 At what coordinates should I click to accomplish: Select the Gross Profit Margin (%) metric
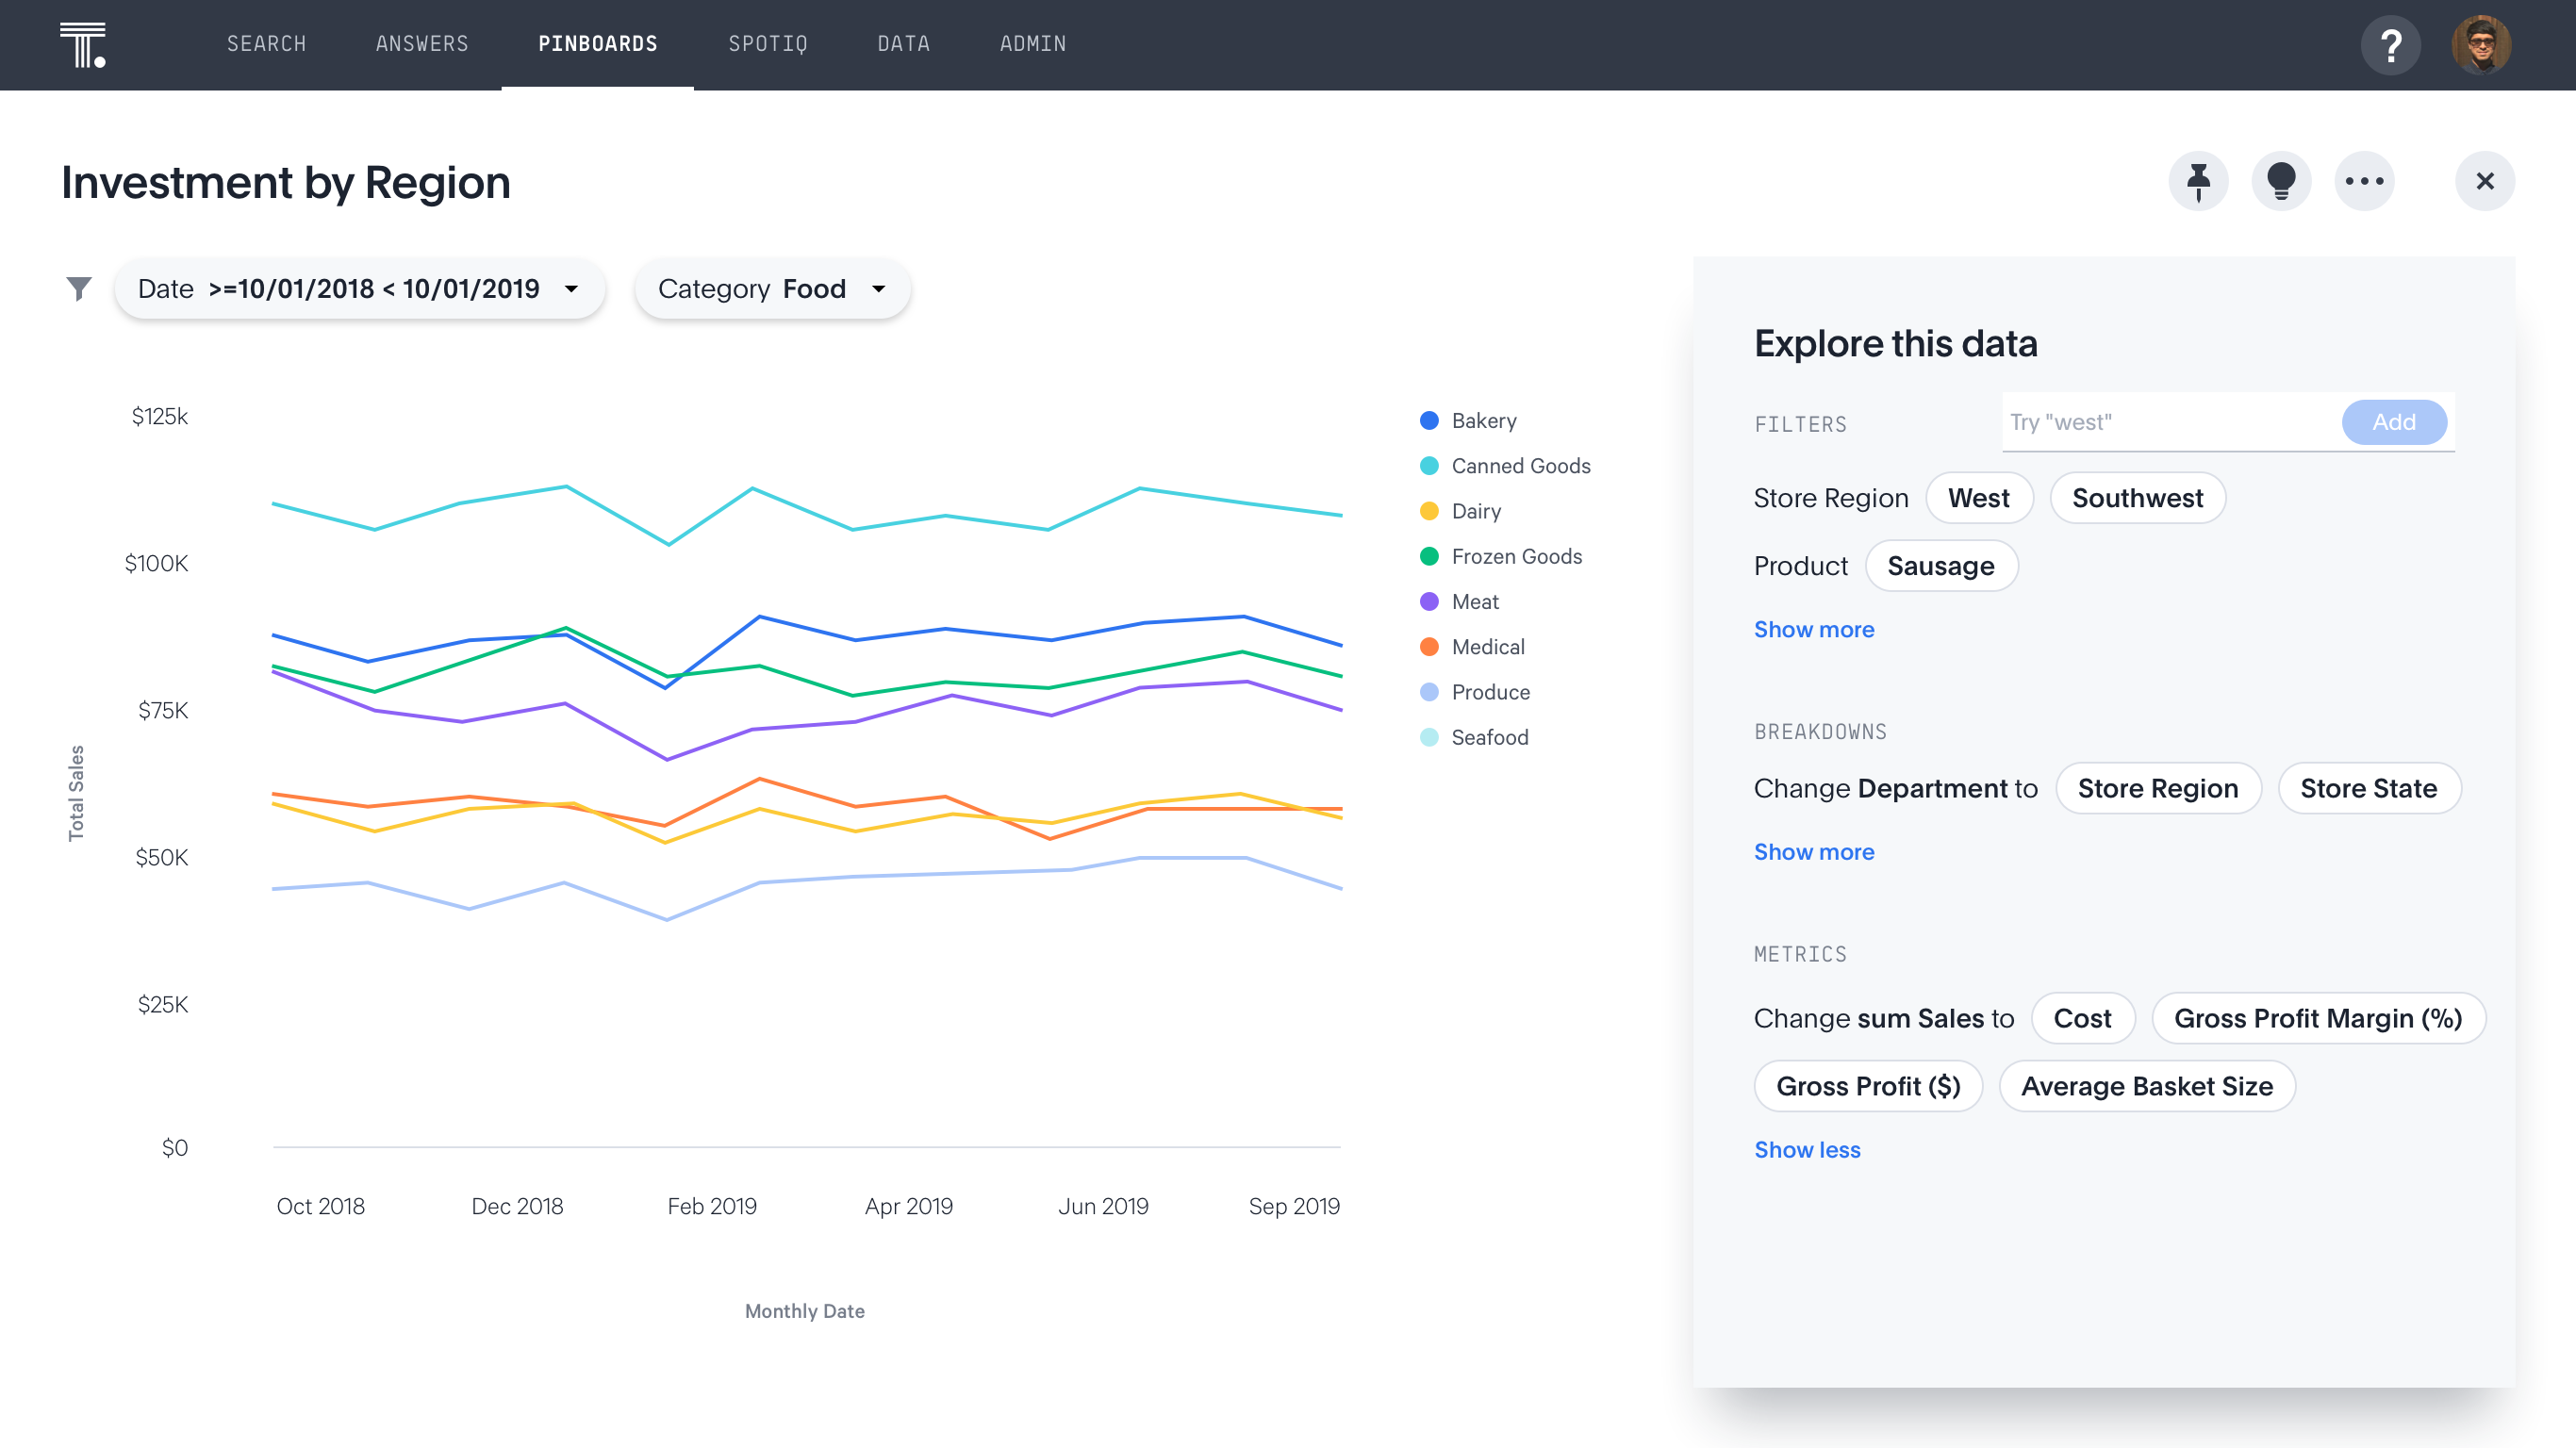tap(2317, 1018)
